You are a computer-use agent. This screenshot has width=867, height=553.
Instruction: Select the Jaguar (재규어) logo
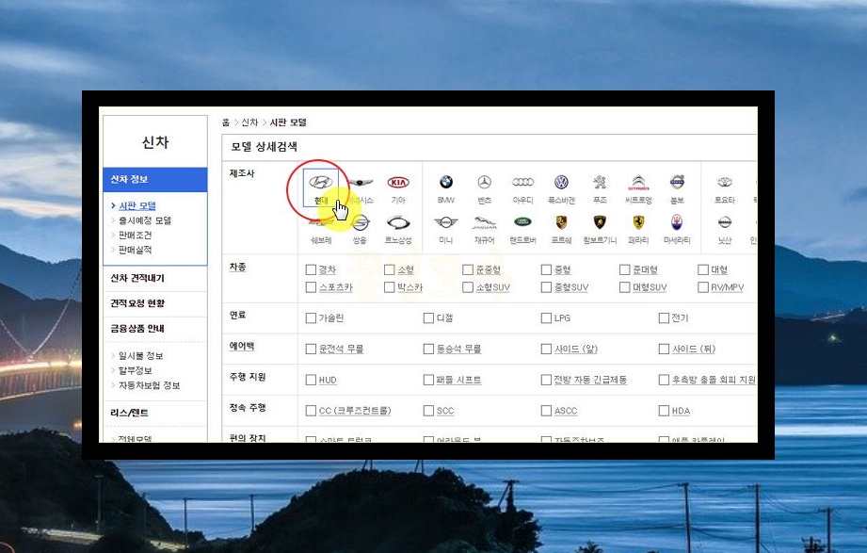pyautogui.click(x=485, y=222)
